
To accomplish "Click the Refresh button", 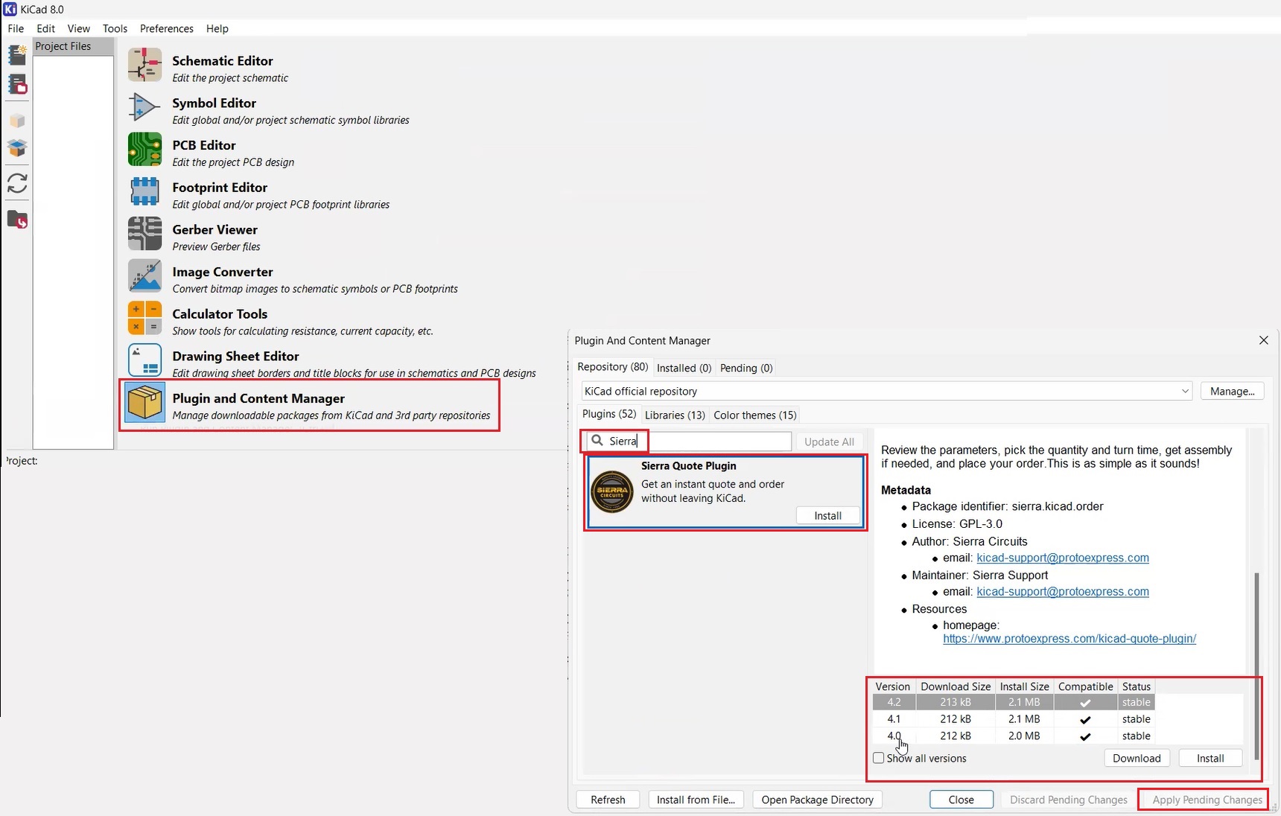I will click(x=608, y=800).
